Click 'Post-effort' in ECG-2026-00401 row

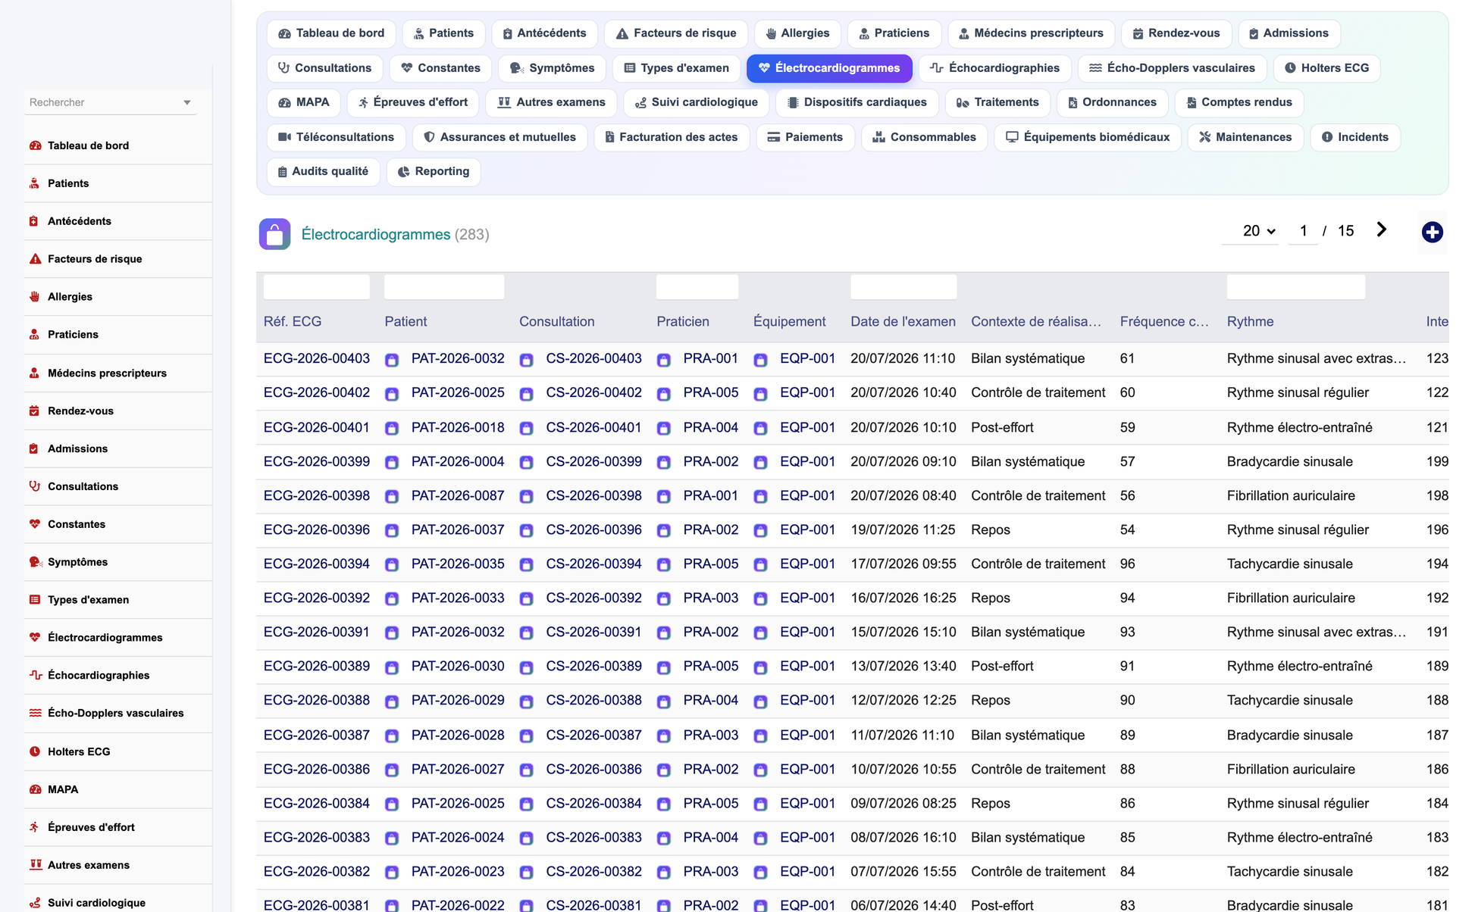point(1002,427)
